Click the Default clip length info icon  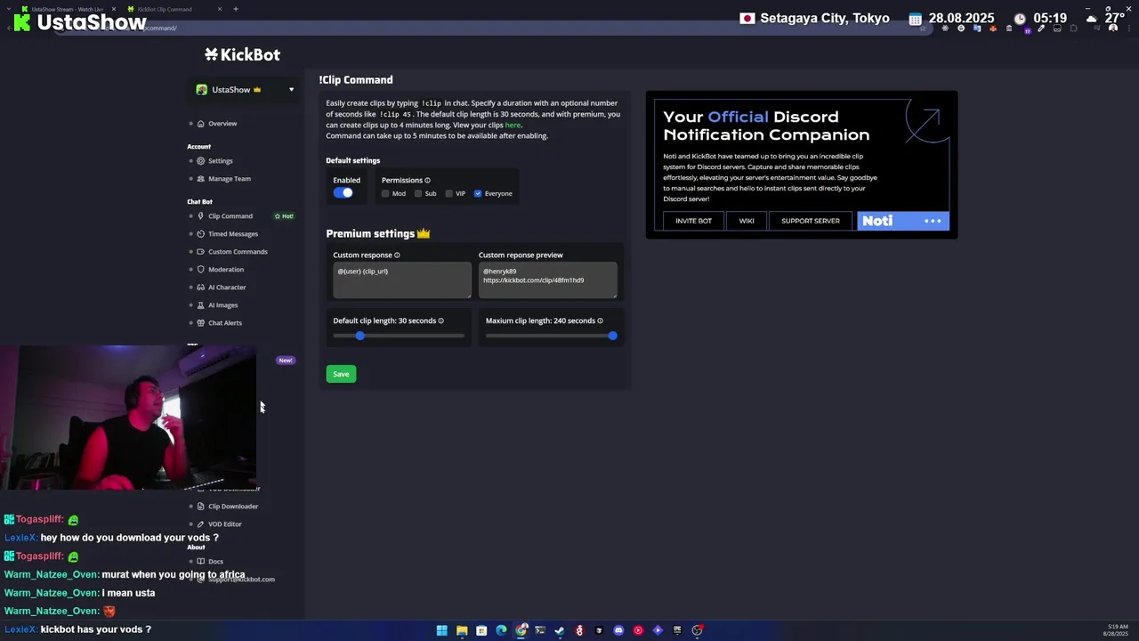coord(440,321)
